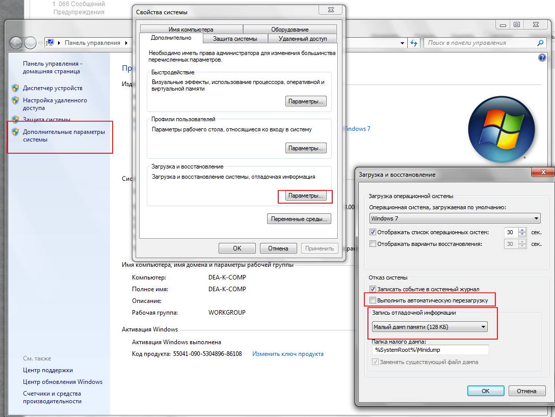Open Загрузка и восстановление Параметры button
555x417 pixels.
(306, 196)
